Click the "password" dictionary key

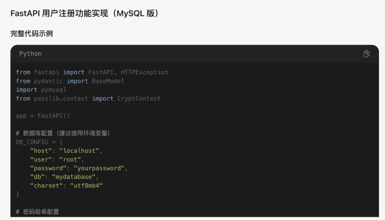pyautogui.click(x=48, y=168)
